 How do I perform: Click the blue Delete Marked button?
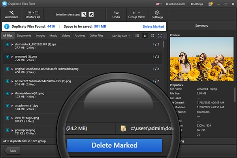tap(115, 145)
